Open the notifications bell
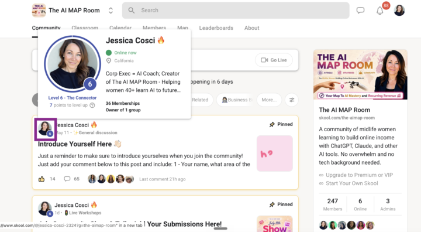421x232 pixels. (379, 11)
